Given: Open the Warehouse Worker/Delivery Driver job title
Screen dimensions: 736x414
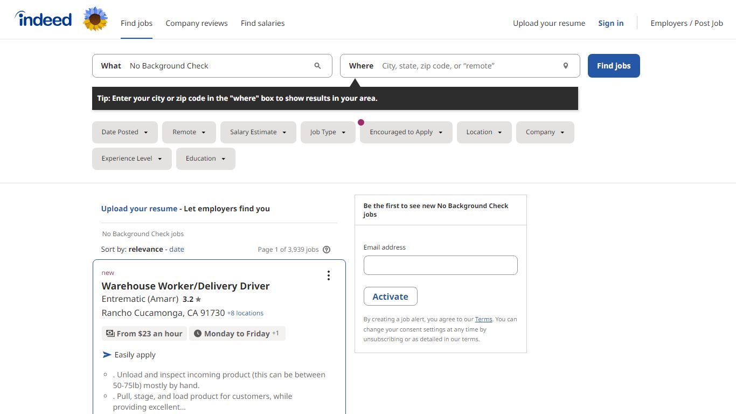Looking at the screenshot, I should (x=186, y=286).
